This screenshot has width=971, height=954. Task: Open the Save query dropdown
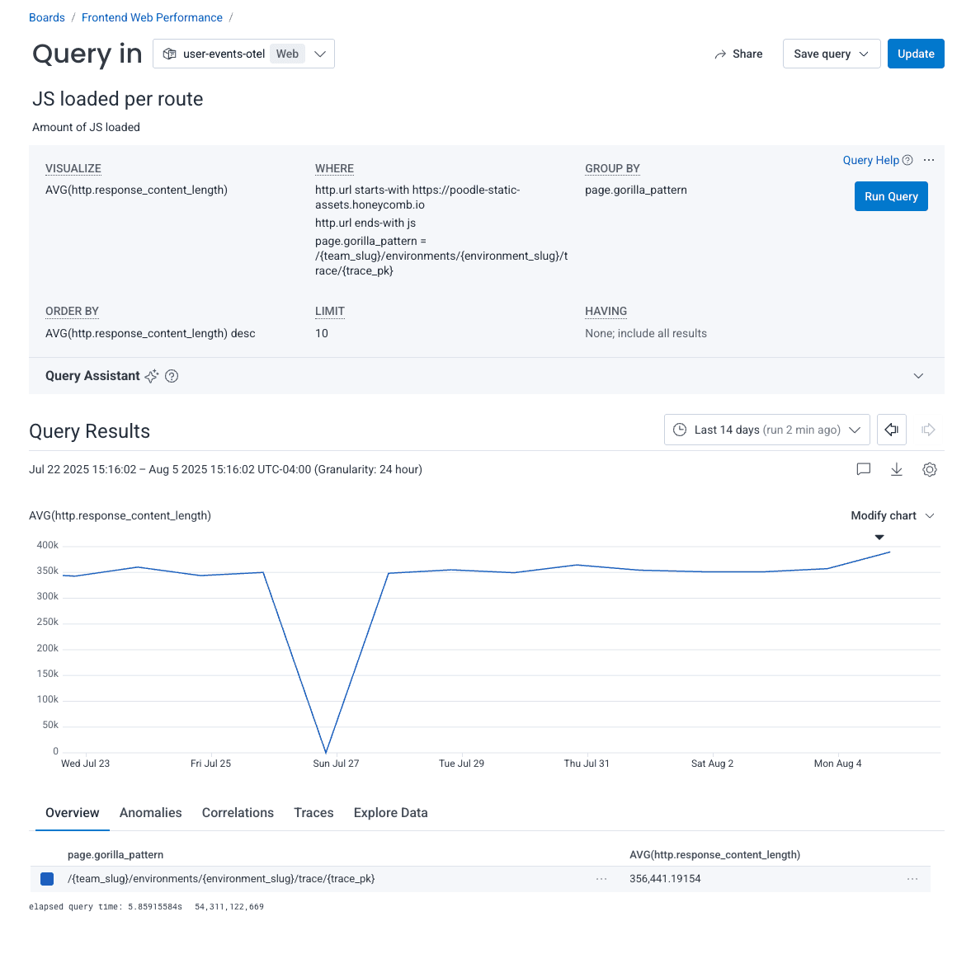click(x=831, y=54)
